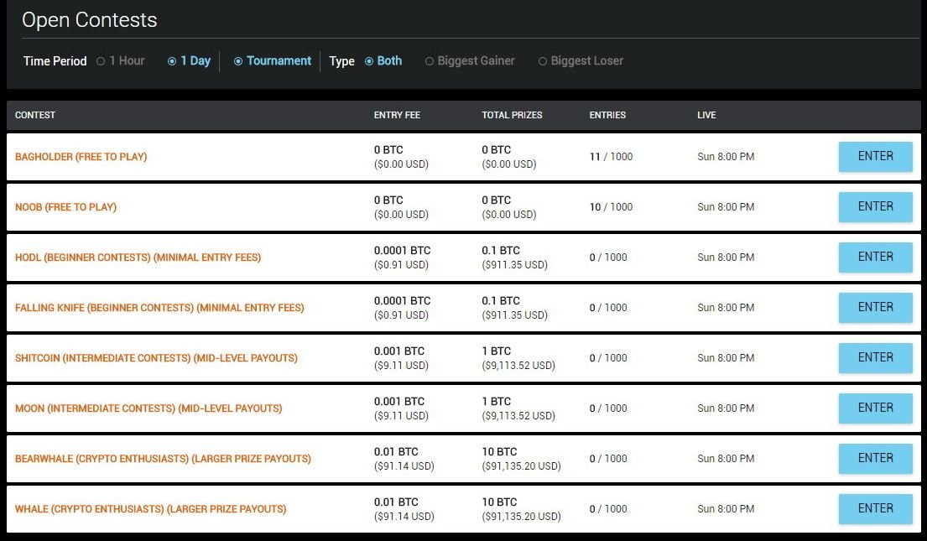Click WHALE's 10 BTC total prize
Viewport: 927px width, 541px height.
(x=499, y=502)
